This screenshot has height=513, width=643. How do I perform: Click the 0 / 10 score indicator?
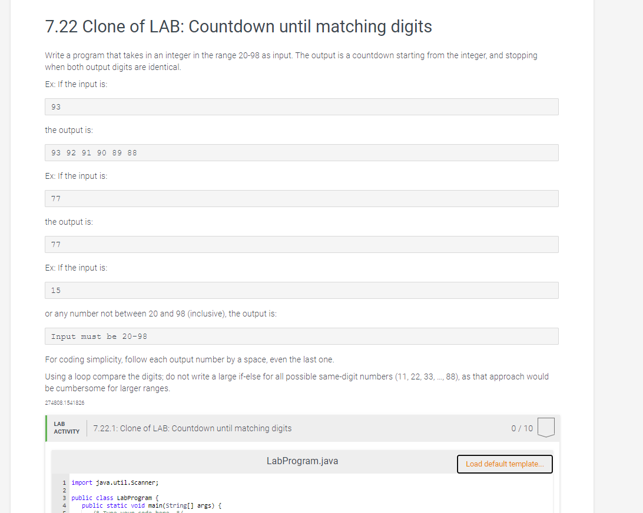[x=521, y=428]
